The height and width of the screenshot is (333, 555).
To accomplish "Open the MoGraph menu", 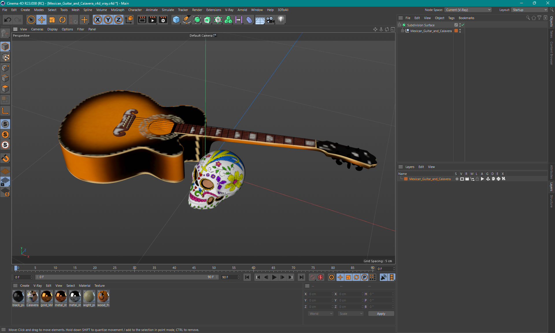I will coord(117,10).
